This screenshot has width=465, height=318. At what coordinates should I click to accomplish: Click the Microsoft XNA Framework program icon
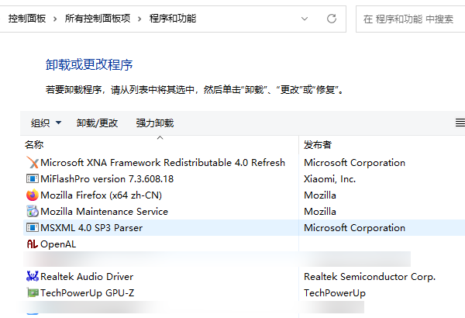[32, 163]
